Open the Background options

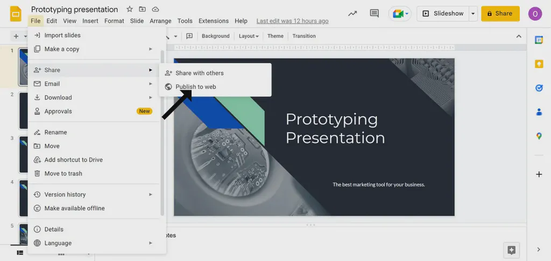215,36
